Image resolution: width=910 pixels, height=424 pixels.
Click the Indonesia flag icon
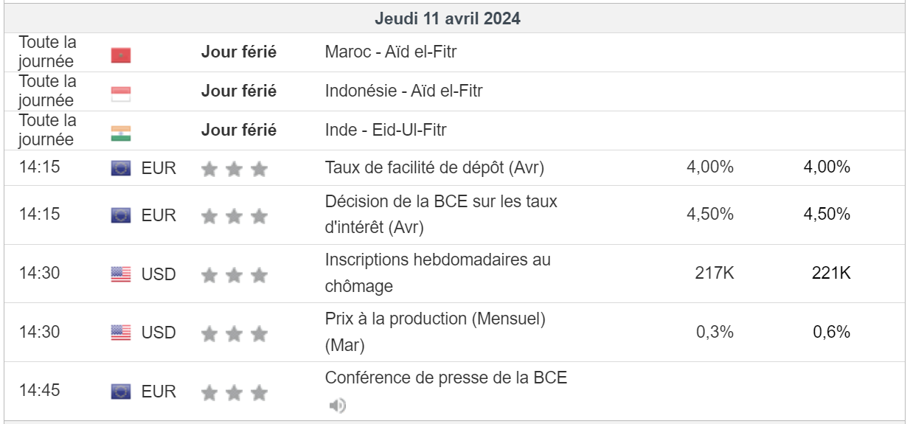click(x=121, y=94)
